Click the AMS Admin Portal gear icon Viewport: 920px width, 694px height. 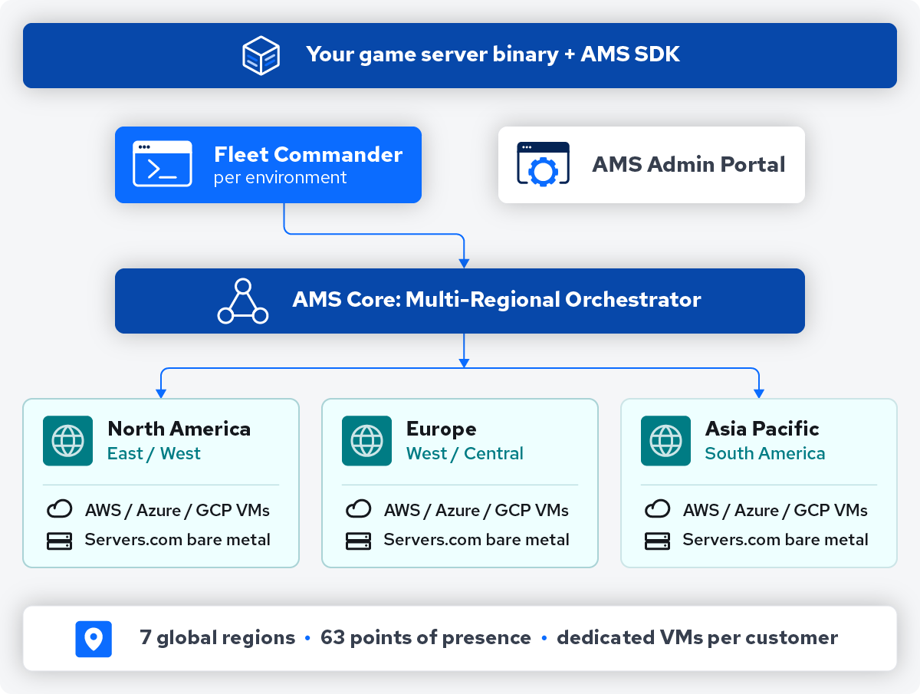pos(544,164)
